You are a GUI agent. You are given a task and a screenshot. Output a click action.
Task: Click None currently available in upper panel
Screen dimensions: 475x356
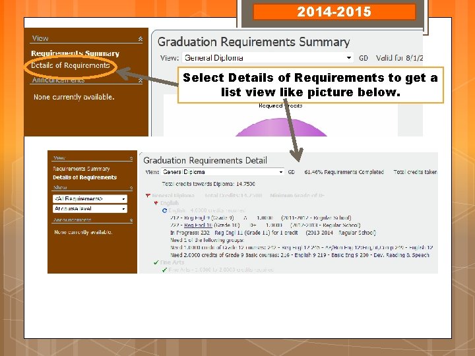point(74,97)
